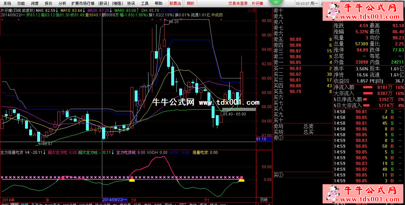
Task: Click the 主力倍量吃货 indicator name
Action: tap(12, 153)
